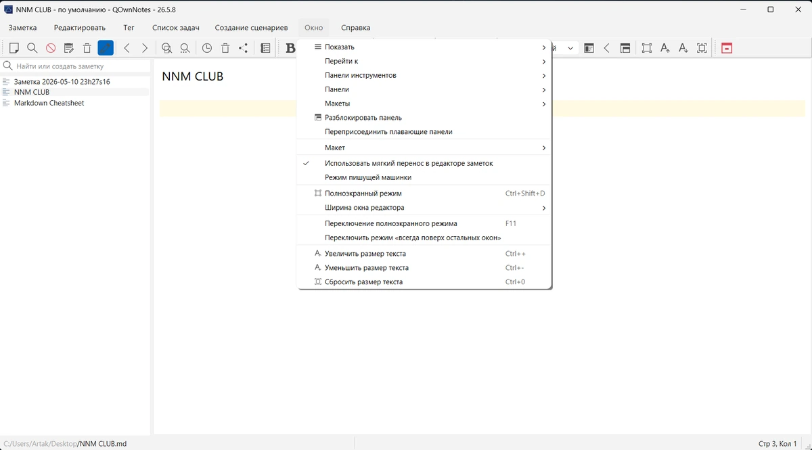Click the second trash bin next to clock
812x450 pixels.
tap(225, 48)
